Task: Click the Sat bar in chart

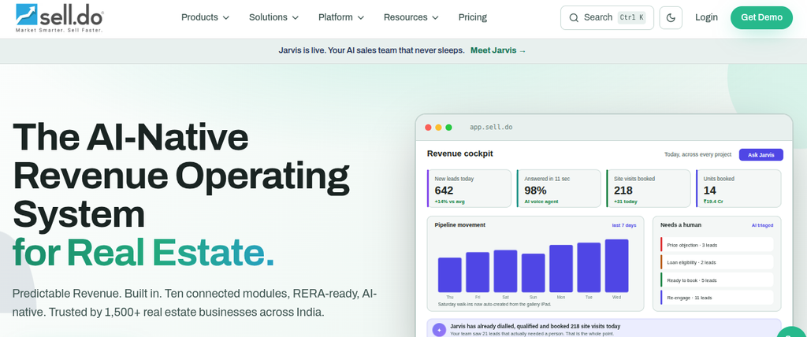Action: (x=505, y=271)
